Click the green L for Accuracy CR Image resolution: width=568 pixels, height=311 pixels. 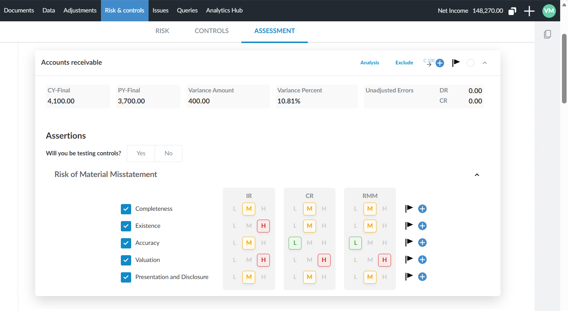pyautogui.click(x=295, y=243)
